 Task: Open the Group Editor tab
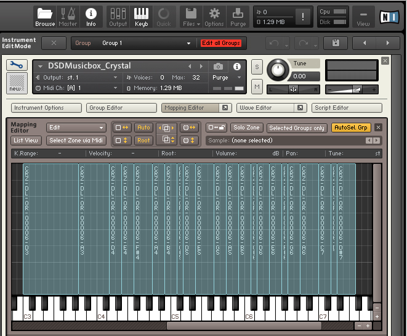click(x=121, y=108)
